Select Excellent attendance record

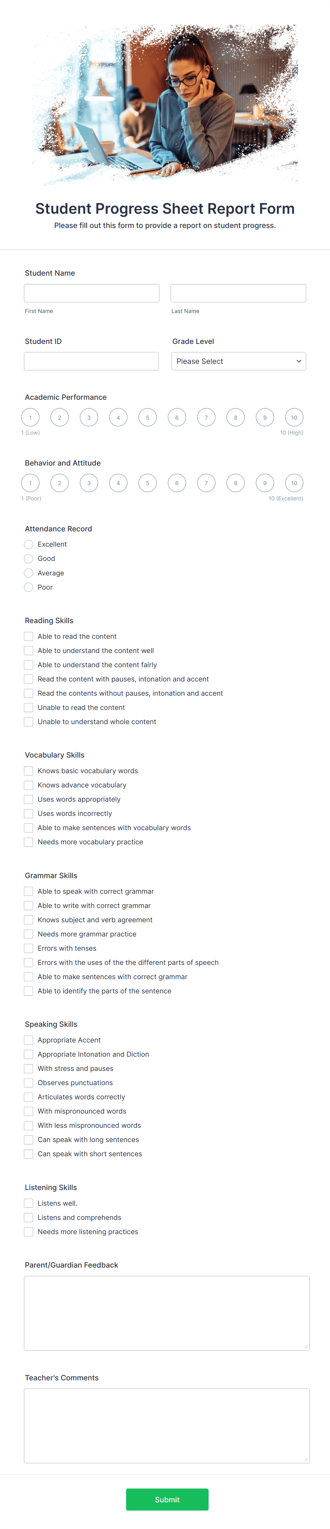tap(28, 544)
